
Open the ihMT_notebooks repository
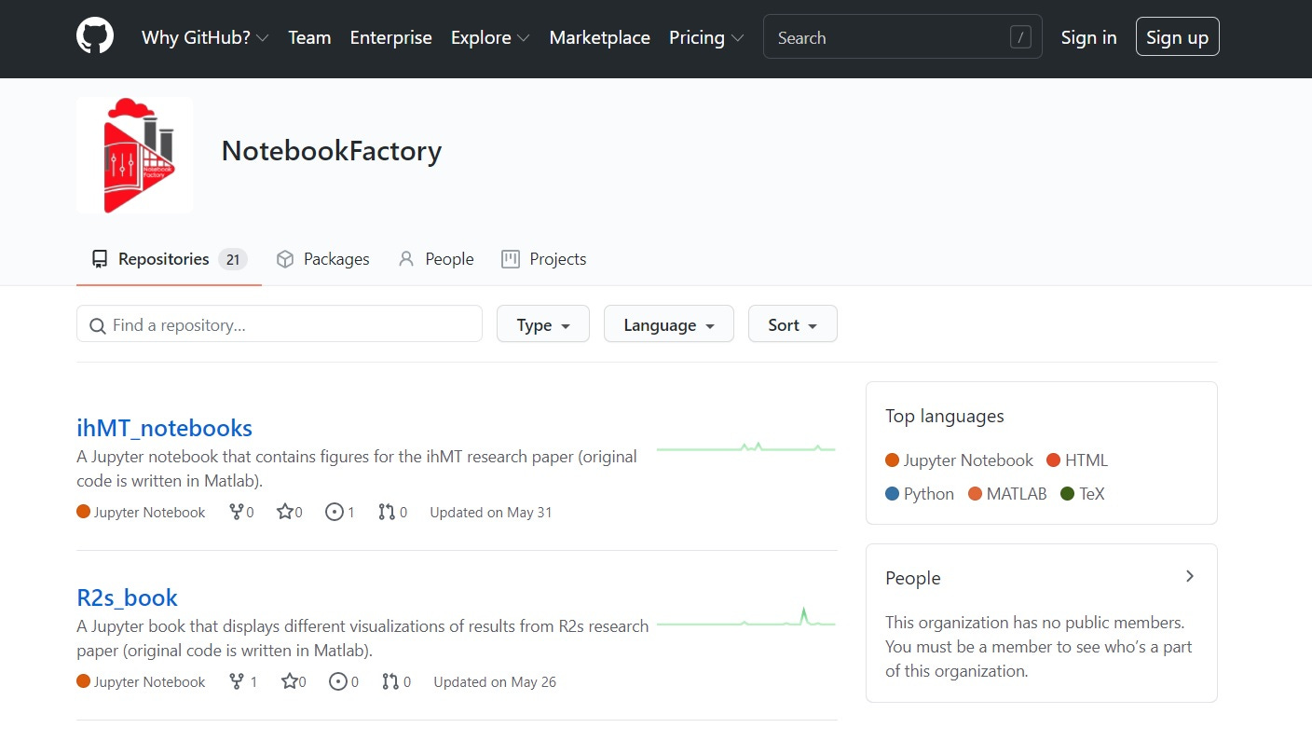tap(164, 428)
